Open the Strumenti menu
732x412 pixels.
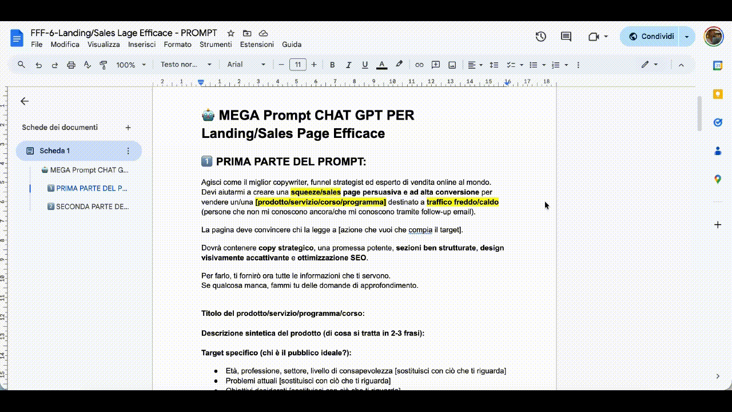(216, 45)
